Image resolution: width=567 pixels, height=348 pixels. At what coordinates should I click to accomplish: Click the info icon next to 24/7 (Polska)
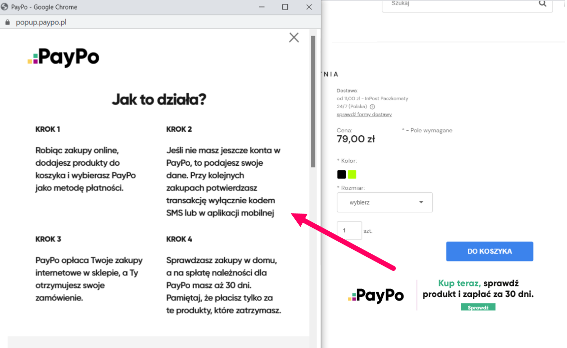click(x=372, y=107)
